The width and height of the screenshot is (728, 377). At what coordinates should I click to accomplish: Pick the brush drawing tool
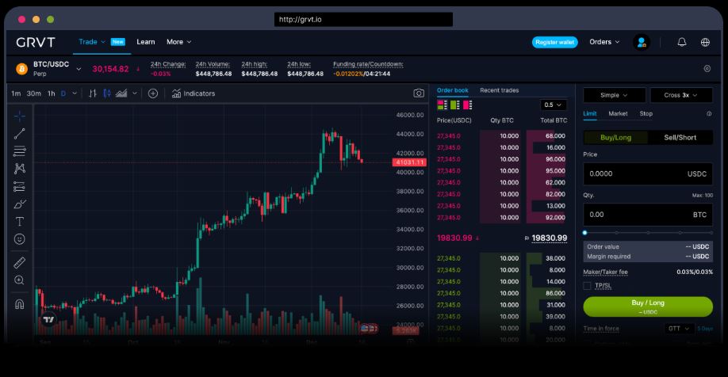pos(20,204)
